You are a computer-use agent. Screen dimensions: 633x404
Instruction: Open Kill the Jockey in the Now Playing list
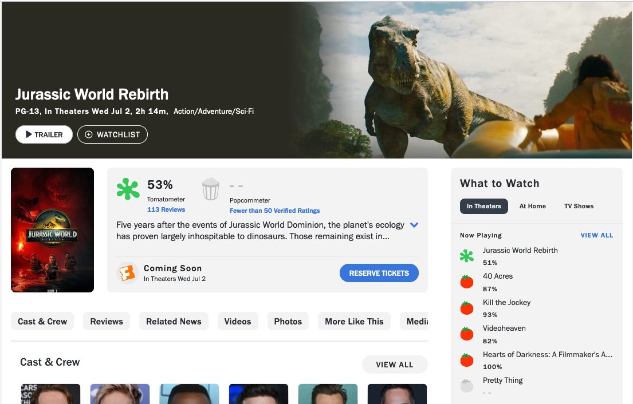[506, 302]
